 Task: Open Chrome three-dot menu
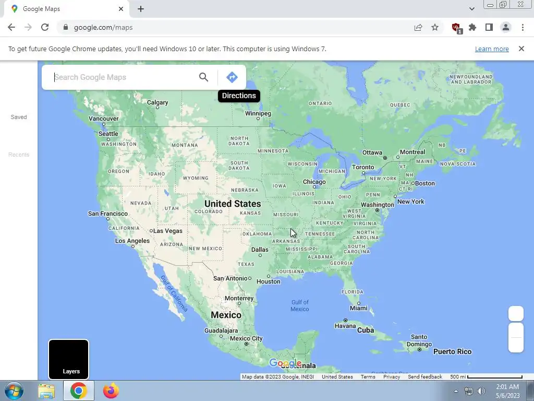coord(523,27)
